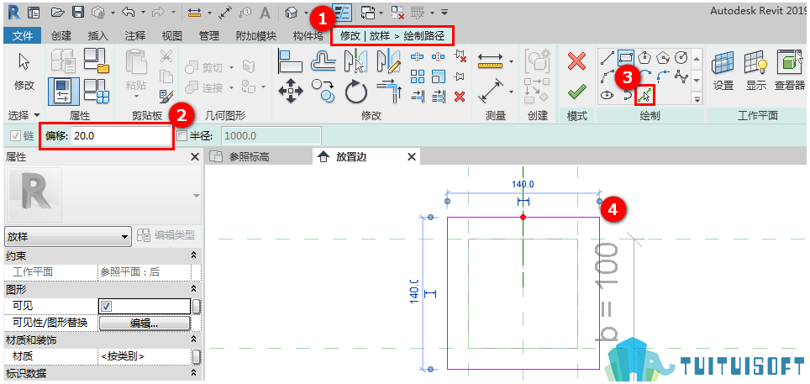Select the Spline draw tool

[x=682, y=76]
